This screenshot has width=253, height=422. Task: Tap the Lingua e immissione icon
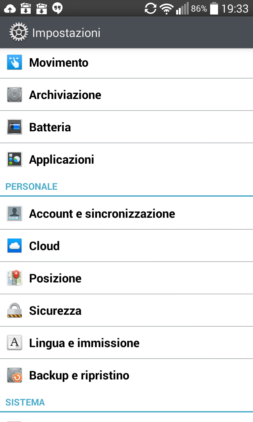click(x=15, y=343)
